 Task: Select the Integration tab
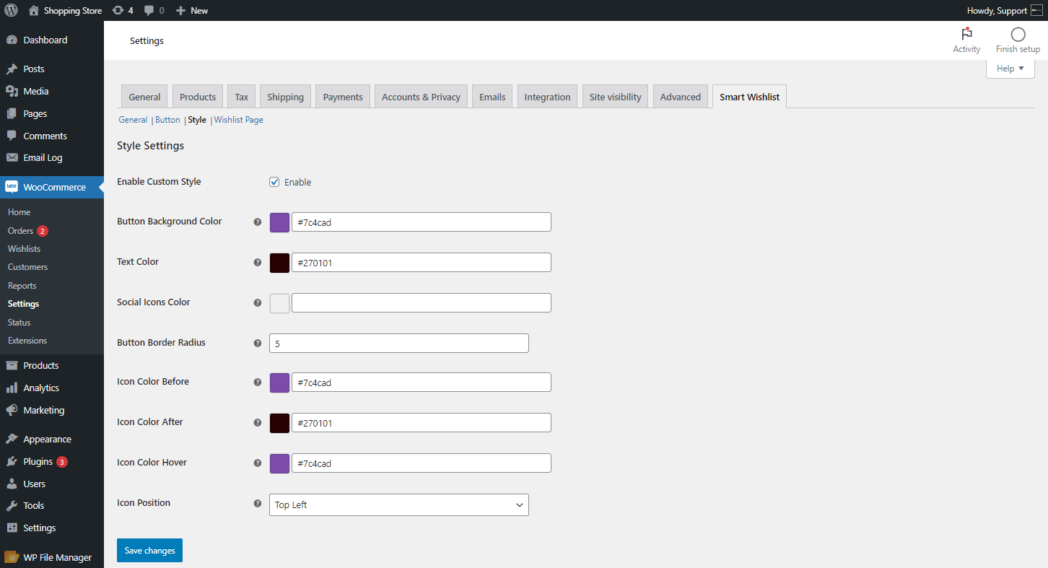(x=547, y=97)
